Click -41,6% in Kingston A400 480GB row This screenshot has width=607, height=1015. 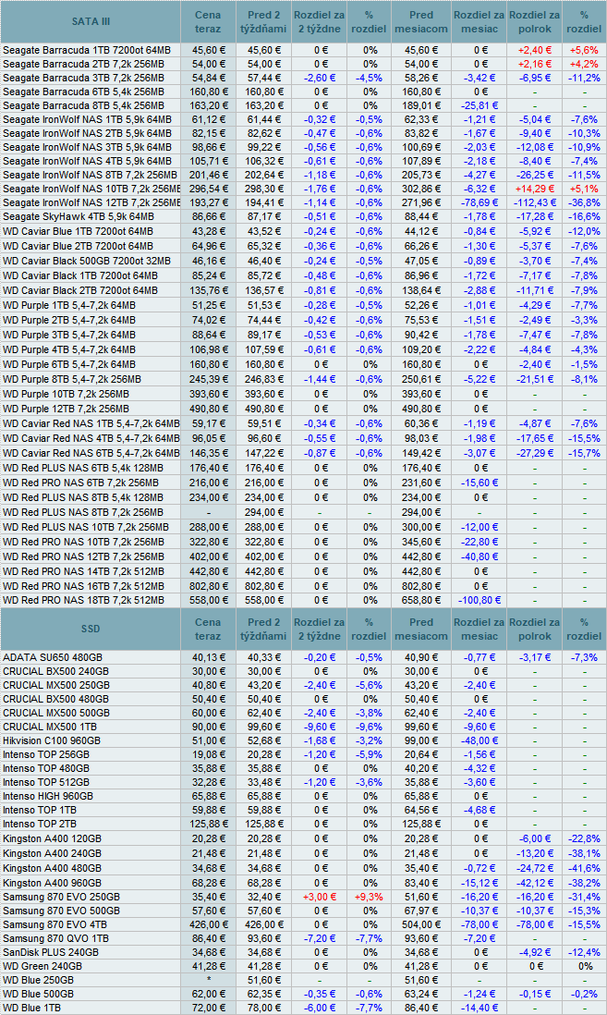coord(584,868)
